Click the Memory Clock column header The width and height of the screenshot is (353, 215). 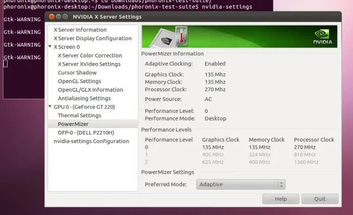point(267,140)
